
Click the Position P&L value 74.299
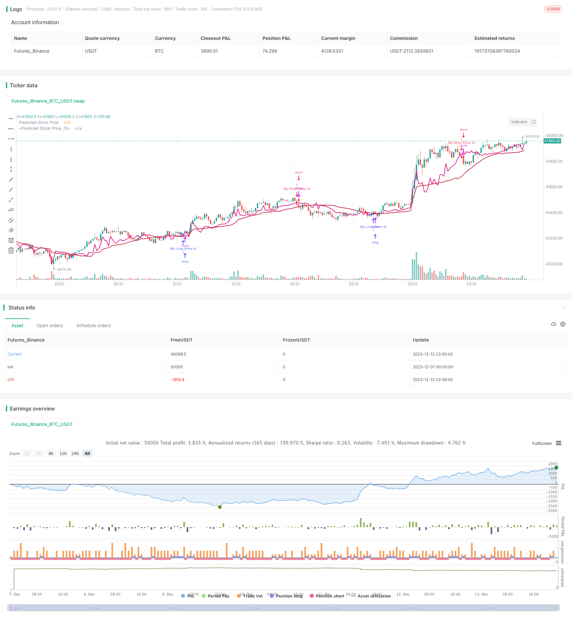[270, 51]
